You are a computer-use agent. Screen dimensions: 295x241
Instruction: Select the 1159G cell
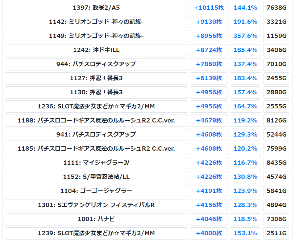pyautogui.click(x=277, y=36)
